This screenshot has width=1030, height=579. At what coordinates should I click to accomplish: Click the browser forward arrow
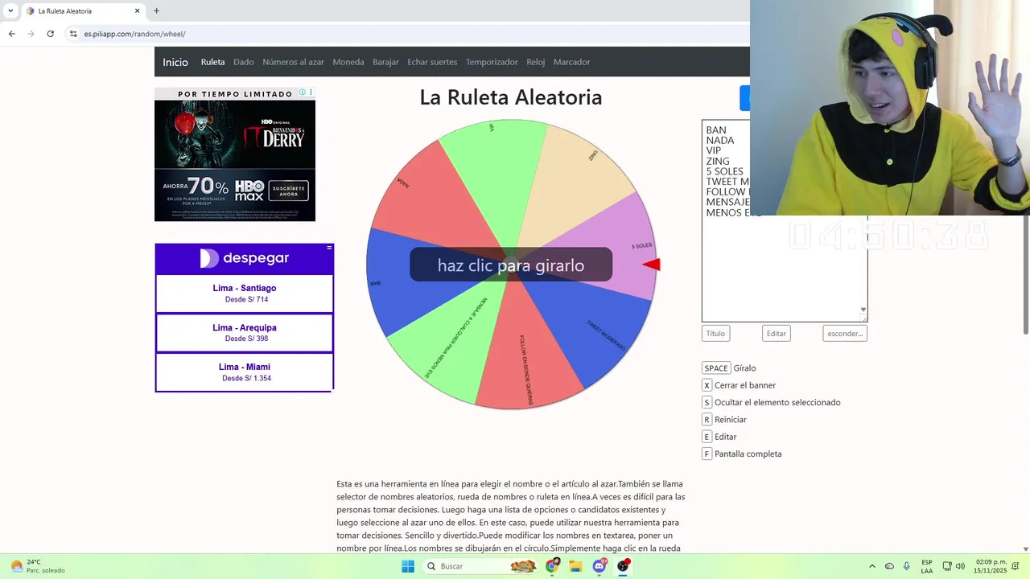(x=31, y=34)
